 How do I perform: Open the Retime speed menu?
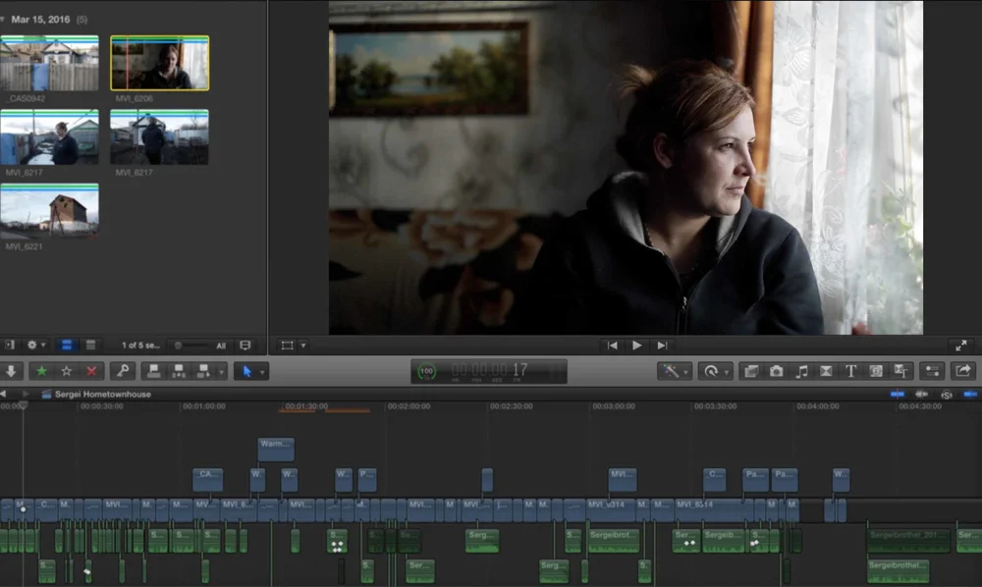(x=715, y=371)
